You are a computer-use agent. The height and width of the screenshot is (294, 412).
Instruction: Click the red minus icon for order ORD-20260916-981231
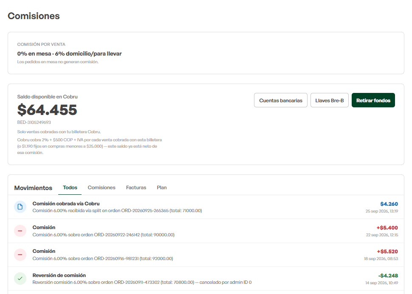pos(20,255)
